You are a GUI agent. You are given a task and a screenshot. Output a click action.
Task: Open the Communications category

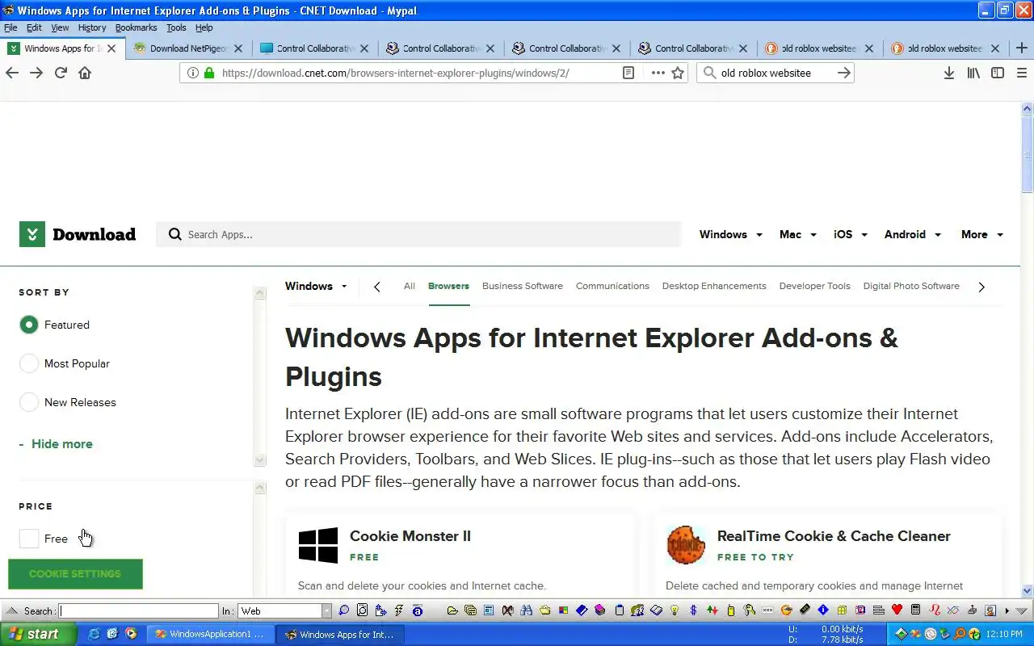[x=612, y=286]
